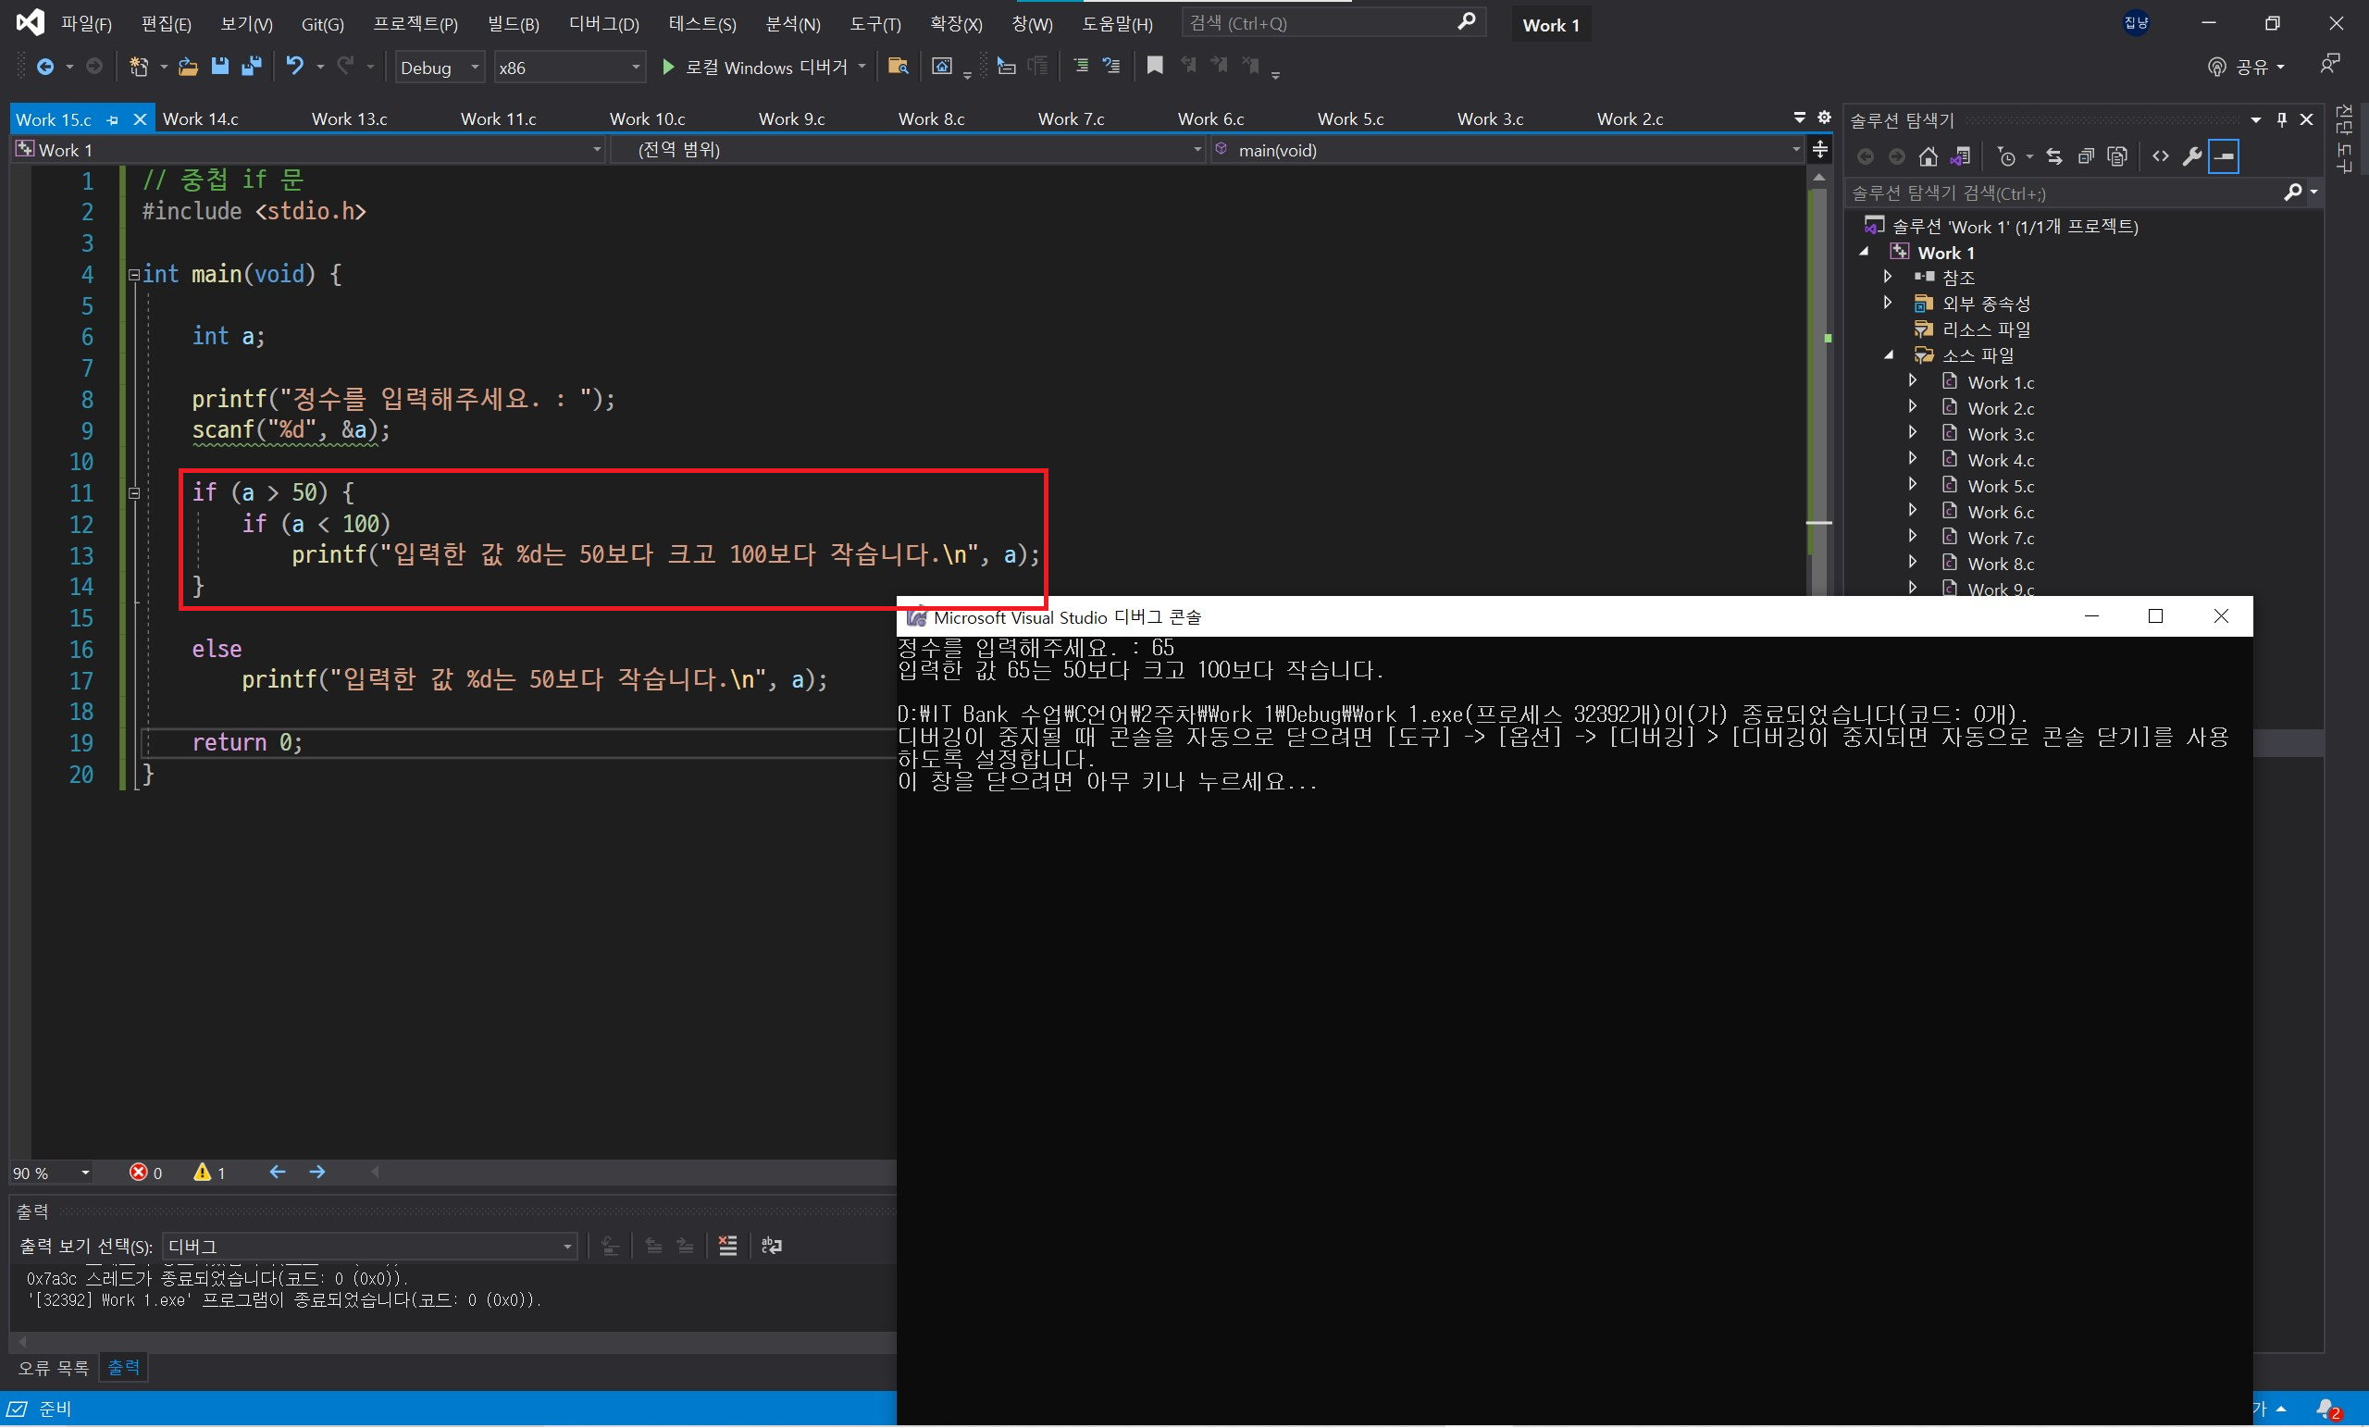Image resolution: width=2369 pixels, height=1428 pixels.
Task: Toggle Preview Selected Items button
Action: (x=2224, y=156)
